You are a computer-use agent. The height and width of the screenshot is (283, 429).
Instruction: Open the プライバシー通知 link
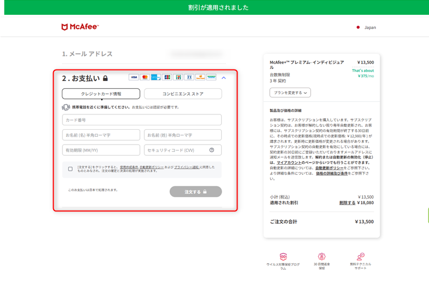187,168
